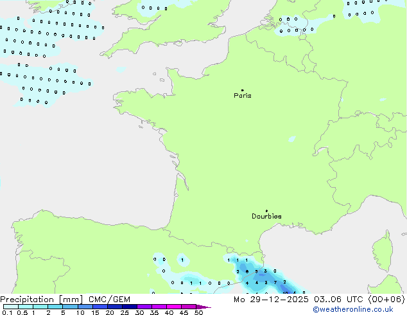Select the 0.1–0.5 mm legend color swatch
Image resolution: width=407 pixels, height=315 pixels.
[x=11, y=307]
